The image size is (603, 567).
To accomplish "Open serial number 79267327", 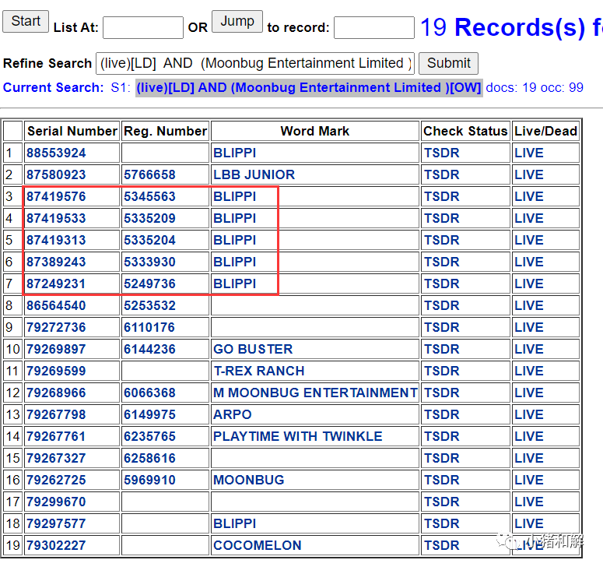I will tap(56, 459).
